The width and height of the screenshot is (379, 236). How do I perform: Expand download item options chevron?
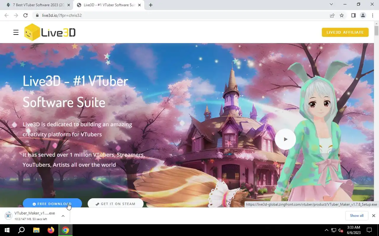pyautogui.click(x=63, y=216)
